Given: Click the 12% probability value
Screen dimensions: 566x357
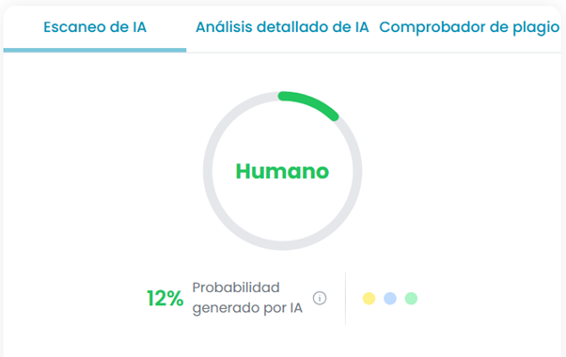Looking at the screenshot, I should pos(165,299).
